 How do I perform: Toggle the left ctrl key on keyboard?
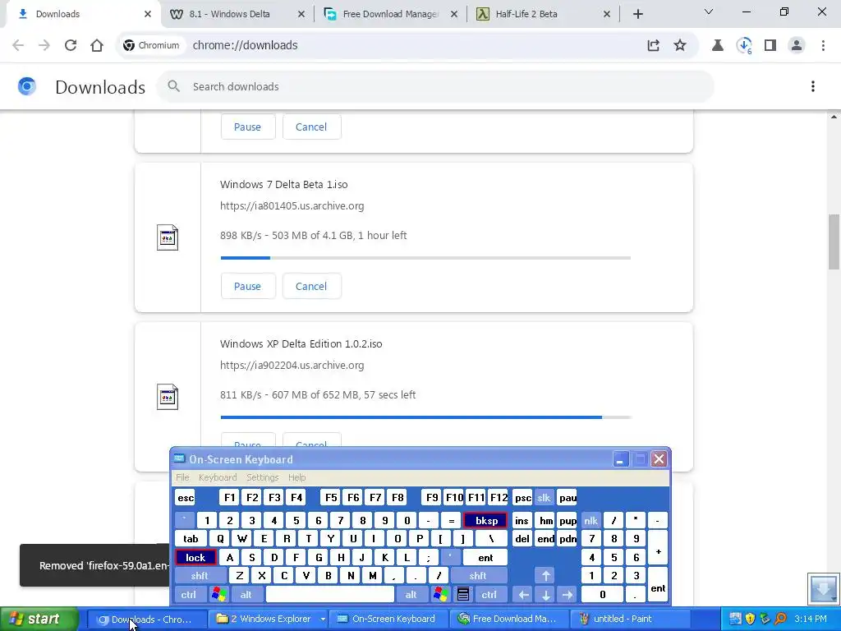tap(189, 595)
